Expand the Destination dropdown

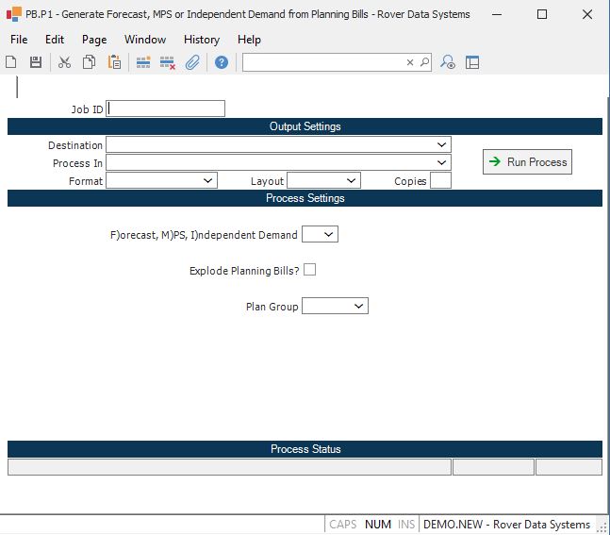[442, 144]
